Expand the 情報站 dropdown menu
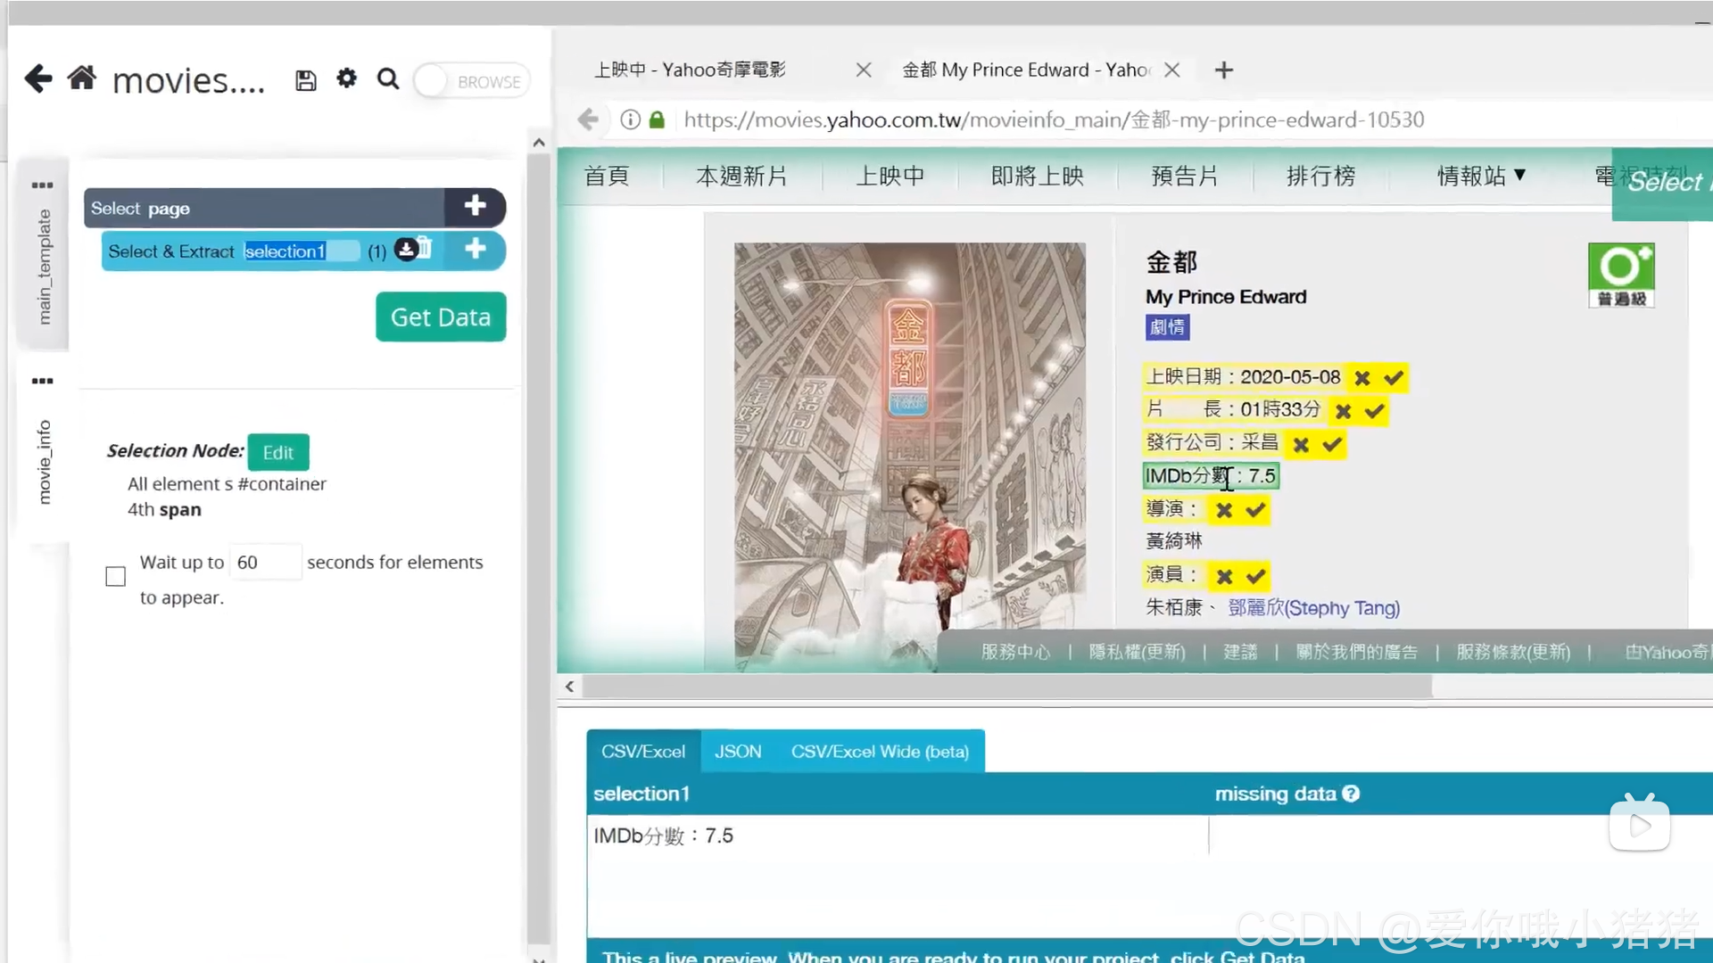The width and height of the screenshot is (1713, 963). [x=1481, y=177]
